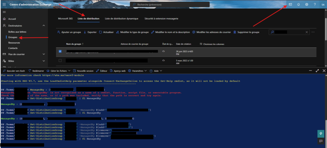327x148 pixels.
Task: Check the second group row checkbox
Action: (60, 60)
